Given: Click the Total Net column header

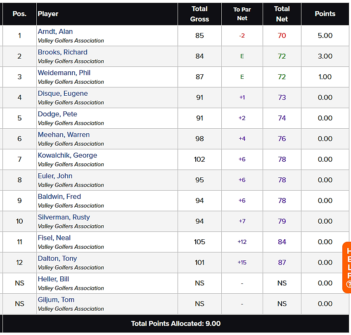Looking at the screenshot, I should 282,14.
